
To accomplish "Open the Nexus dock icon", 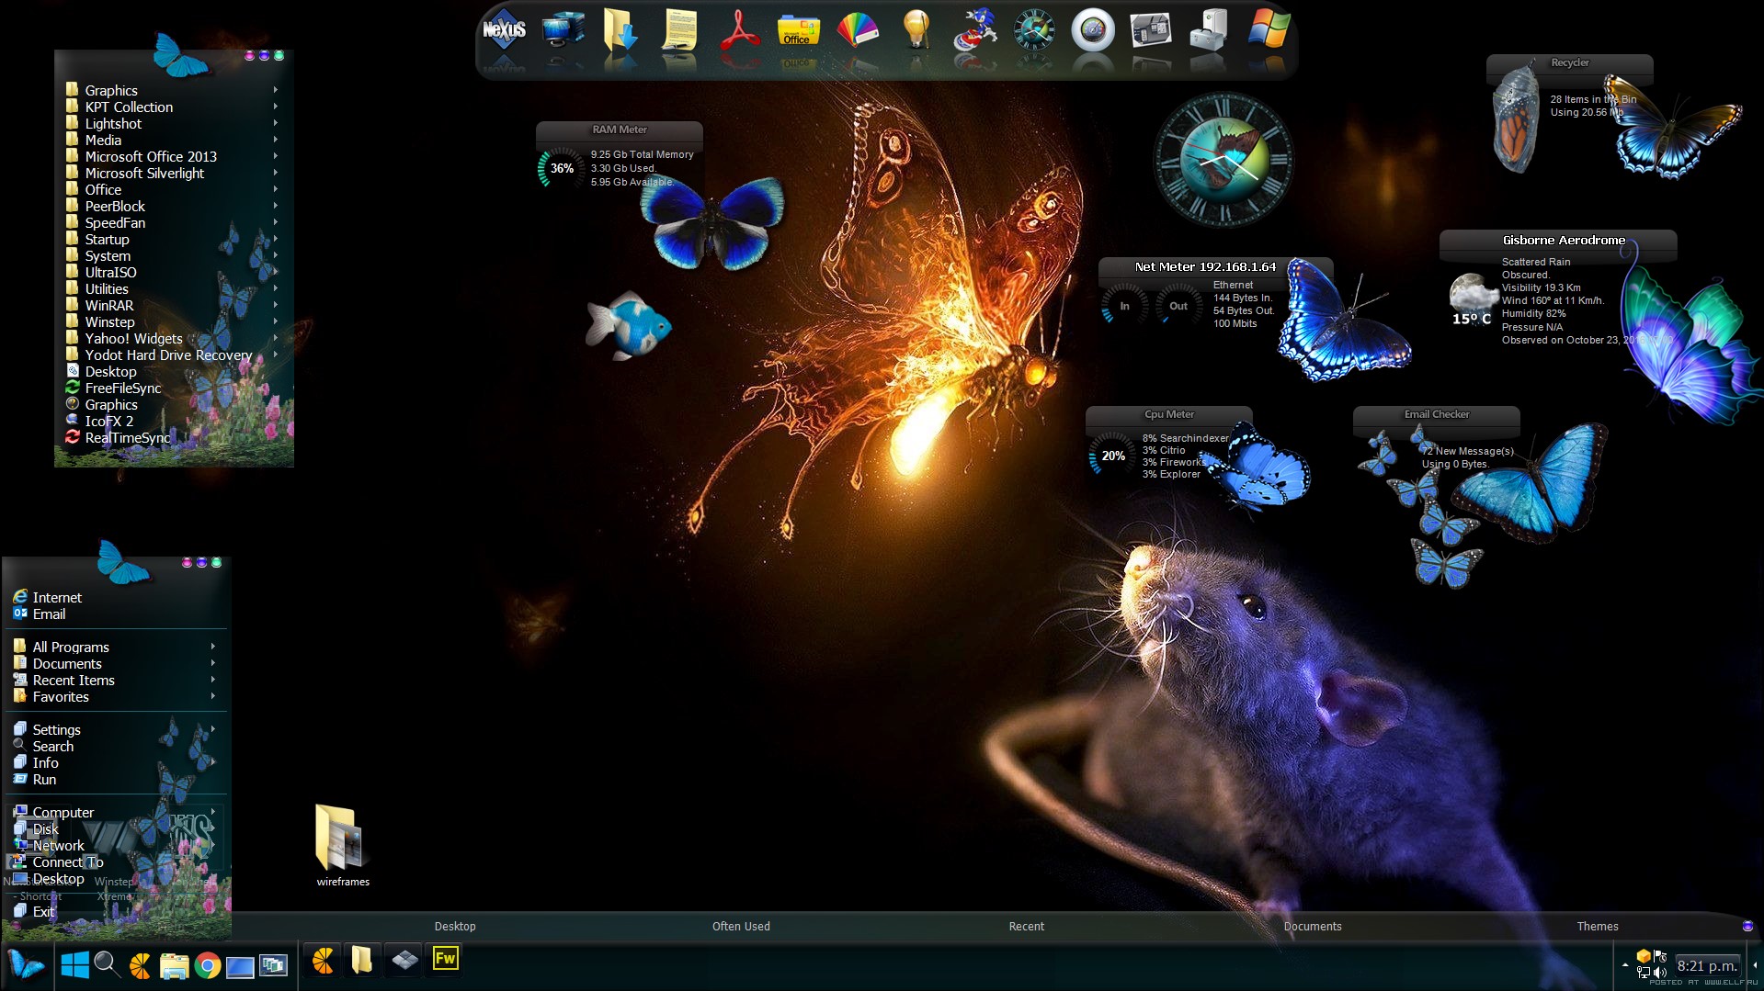I will (x=504, y=31).
